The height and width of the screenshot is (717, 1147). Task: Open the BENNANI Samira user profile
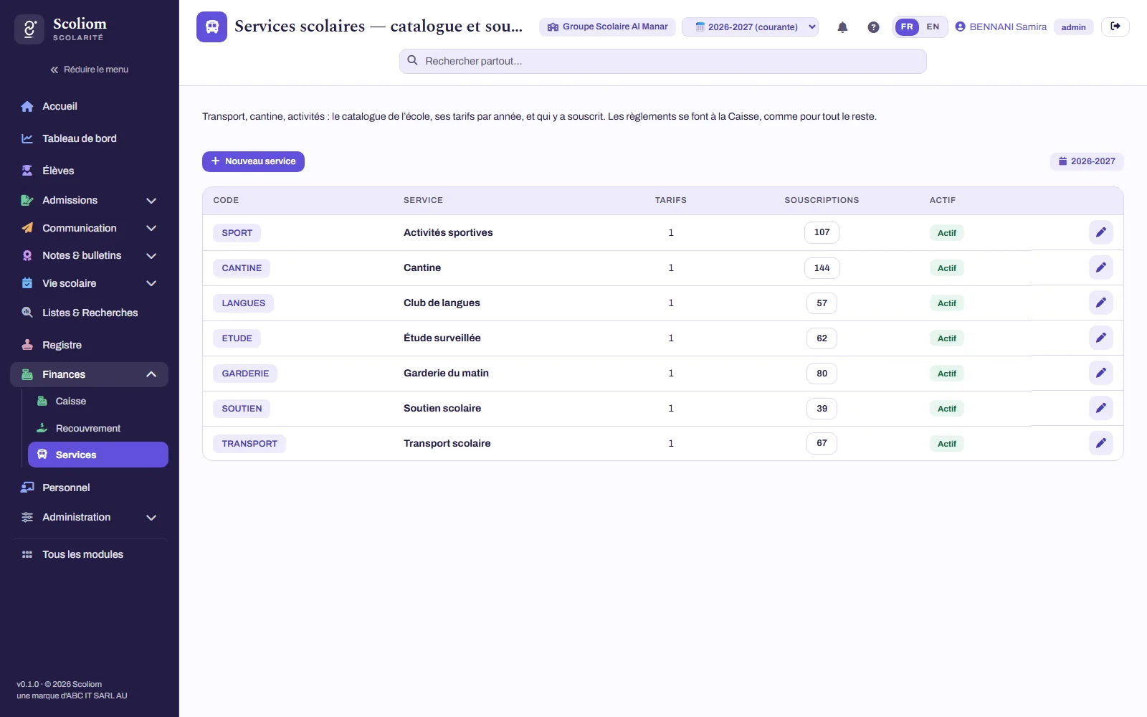tap(1001, 27)
